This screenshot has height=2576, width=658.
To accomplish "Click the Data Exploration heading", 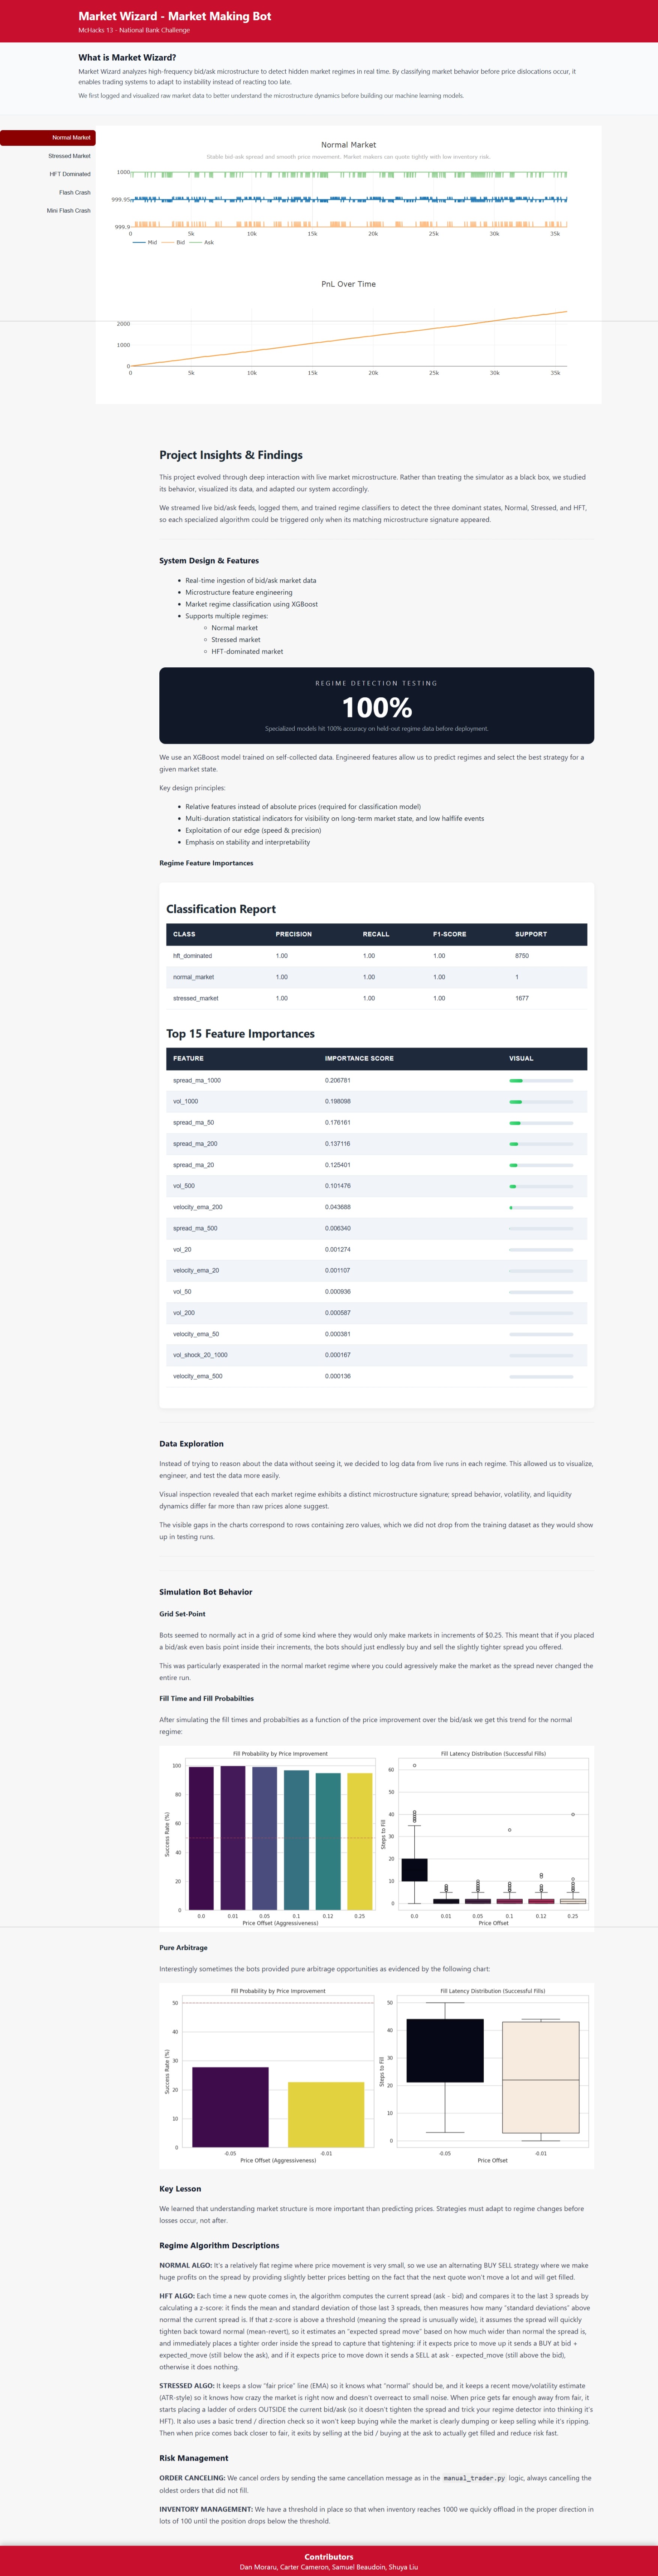I will [x=191, y=1444].
